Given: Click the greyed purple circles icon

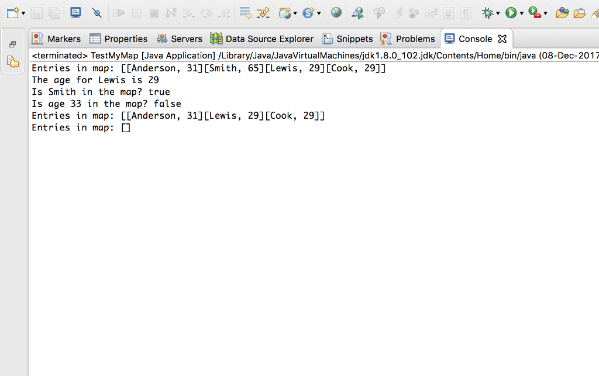Looking at the screenshot, I should point(414,13).
